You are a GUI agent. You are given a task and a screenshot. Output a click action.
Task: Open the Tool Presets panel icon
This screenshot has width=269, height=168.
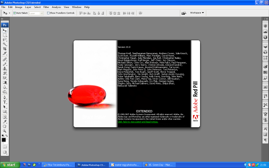click(x=265, y=105)
